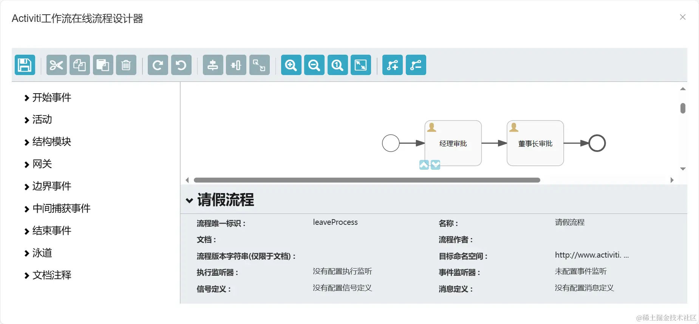The image size is (699, 324).
Task: Click the 流程版本字符串 property label
Action: pyautogui.click(x=246, y=256)
